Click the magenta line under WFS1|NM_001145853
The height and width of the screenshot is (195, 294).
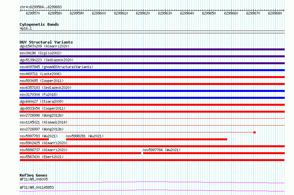[x=152, y=190]
